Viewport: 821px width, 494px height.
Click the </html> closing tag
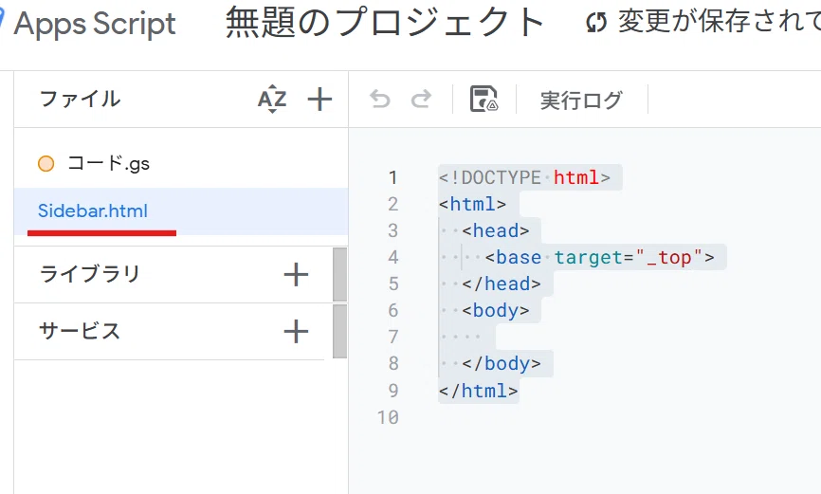point(478,391)
